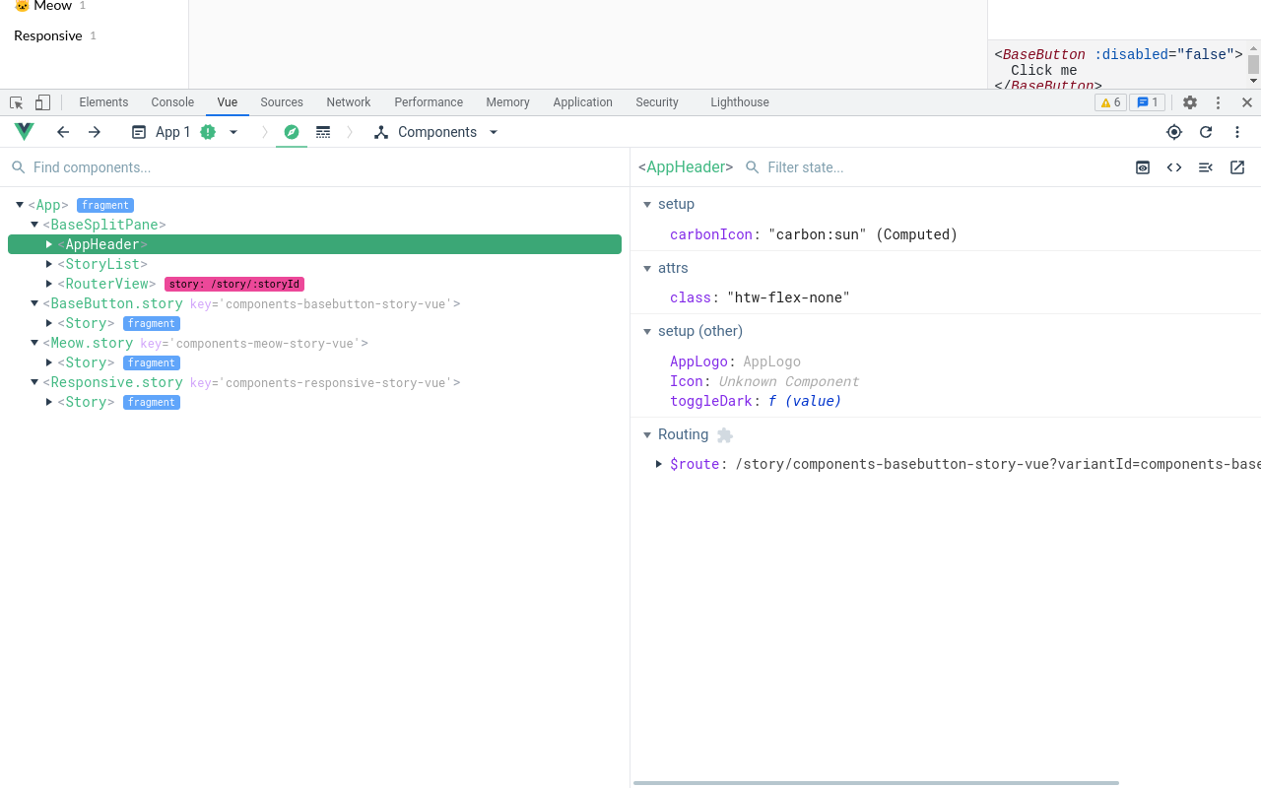The image size is (1261, 788).
Task: Click the code angle brackets icon for AppHeader
Action: pyautogui.click(x=1174, y=167)
